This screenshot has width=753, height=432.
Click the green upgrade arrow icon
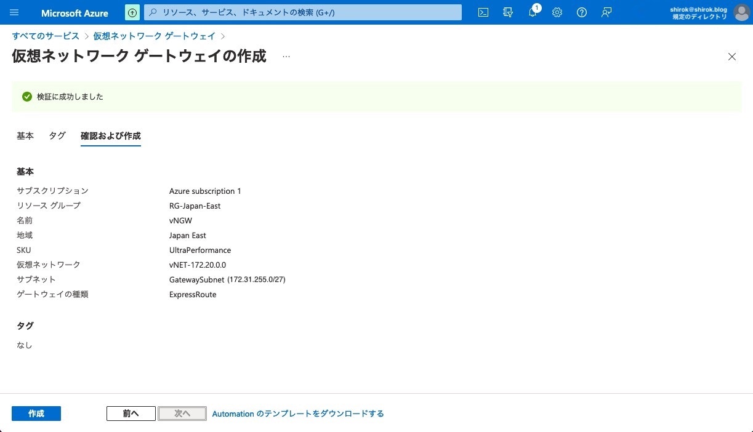[x=132, y=12]
